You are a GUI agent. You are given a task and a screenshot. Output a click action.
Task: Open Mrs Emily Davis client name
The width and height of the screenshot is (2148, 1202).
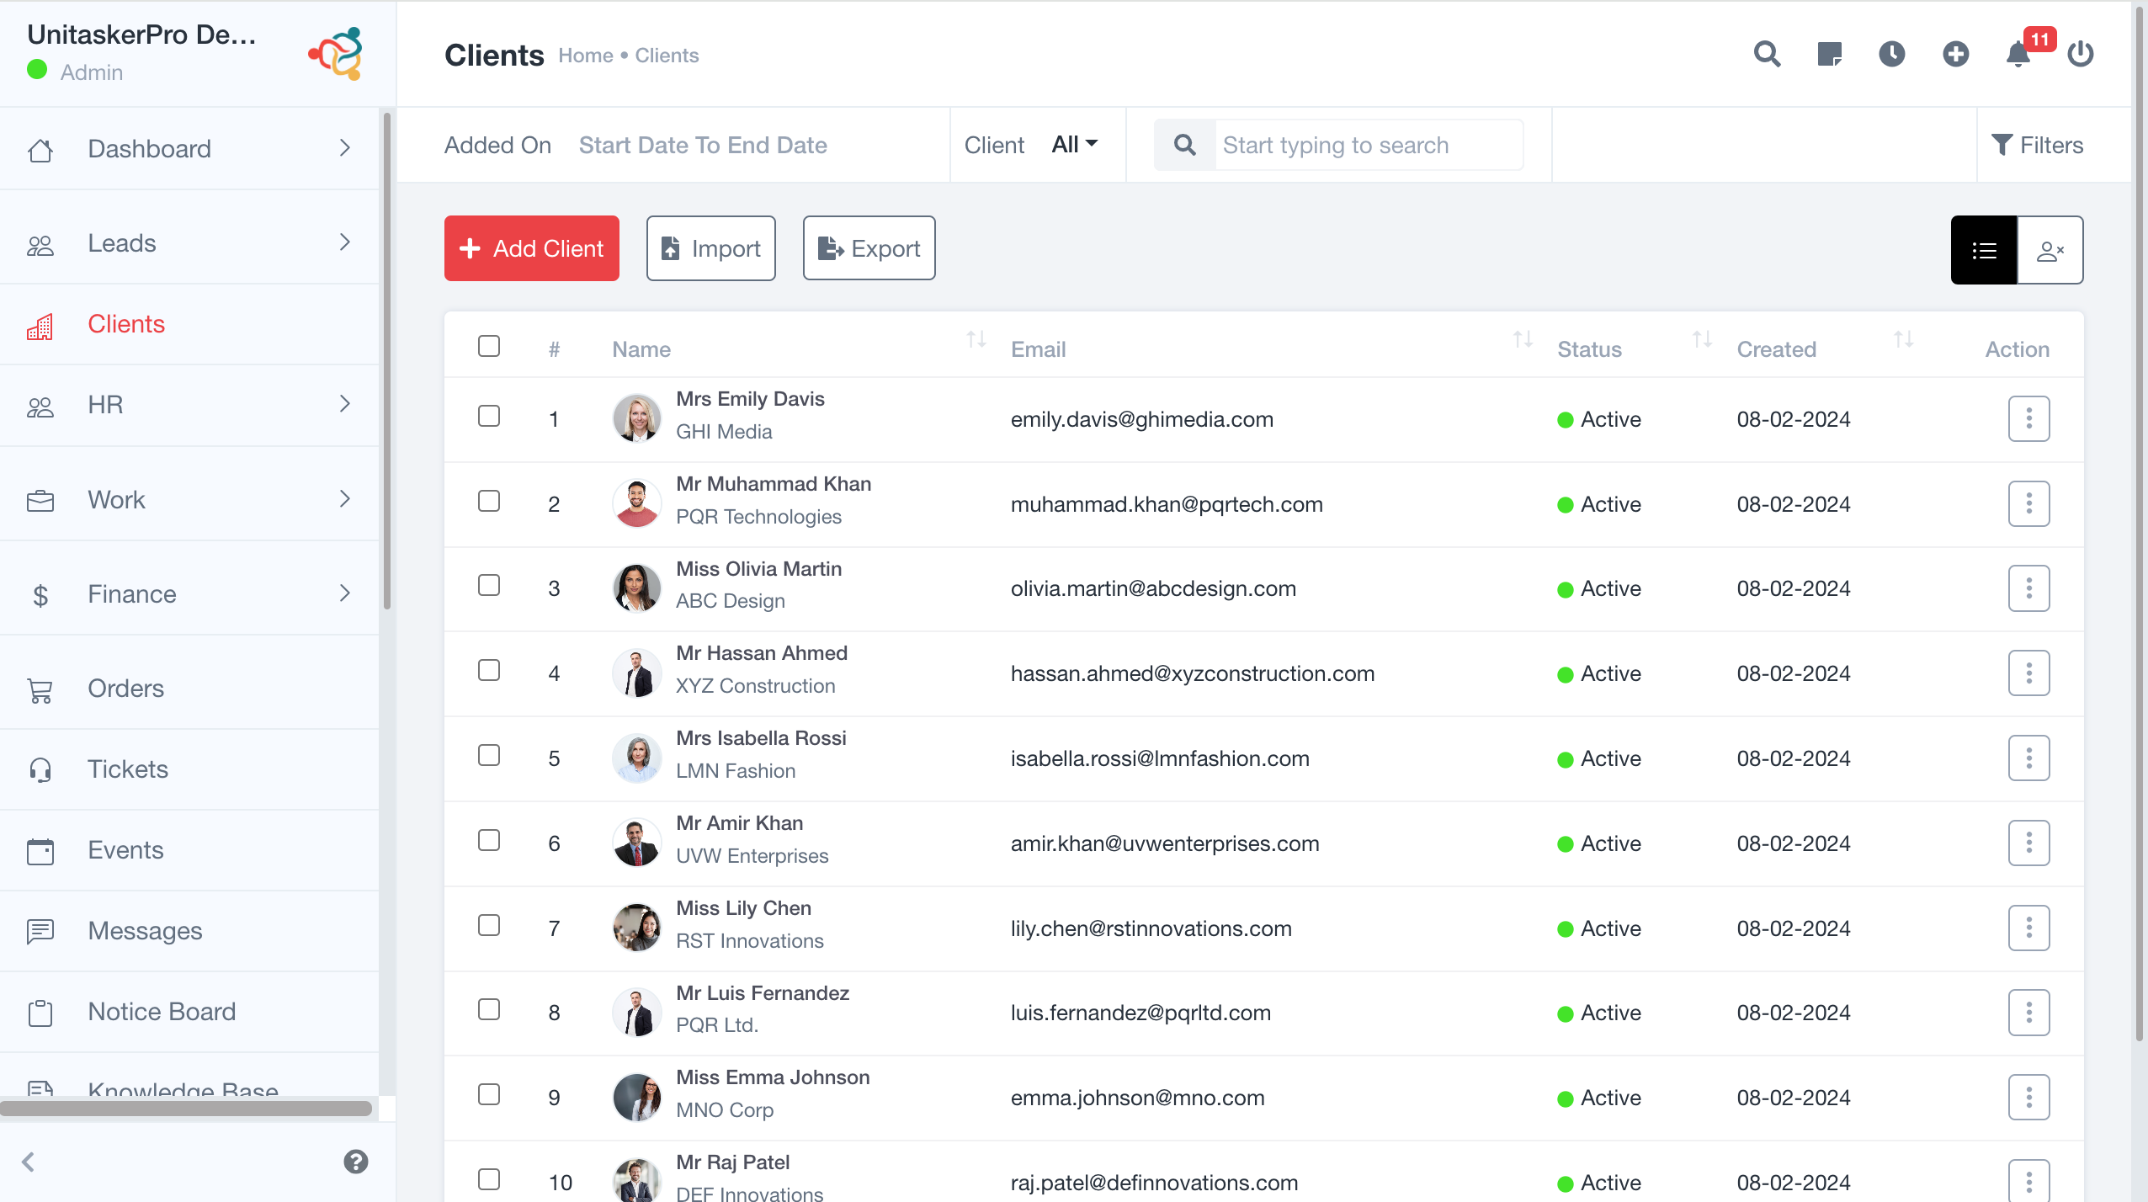tap(751, 399)
